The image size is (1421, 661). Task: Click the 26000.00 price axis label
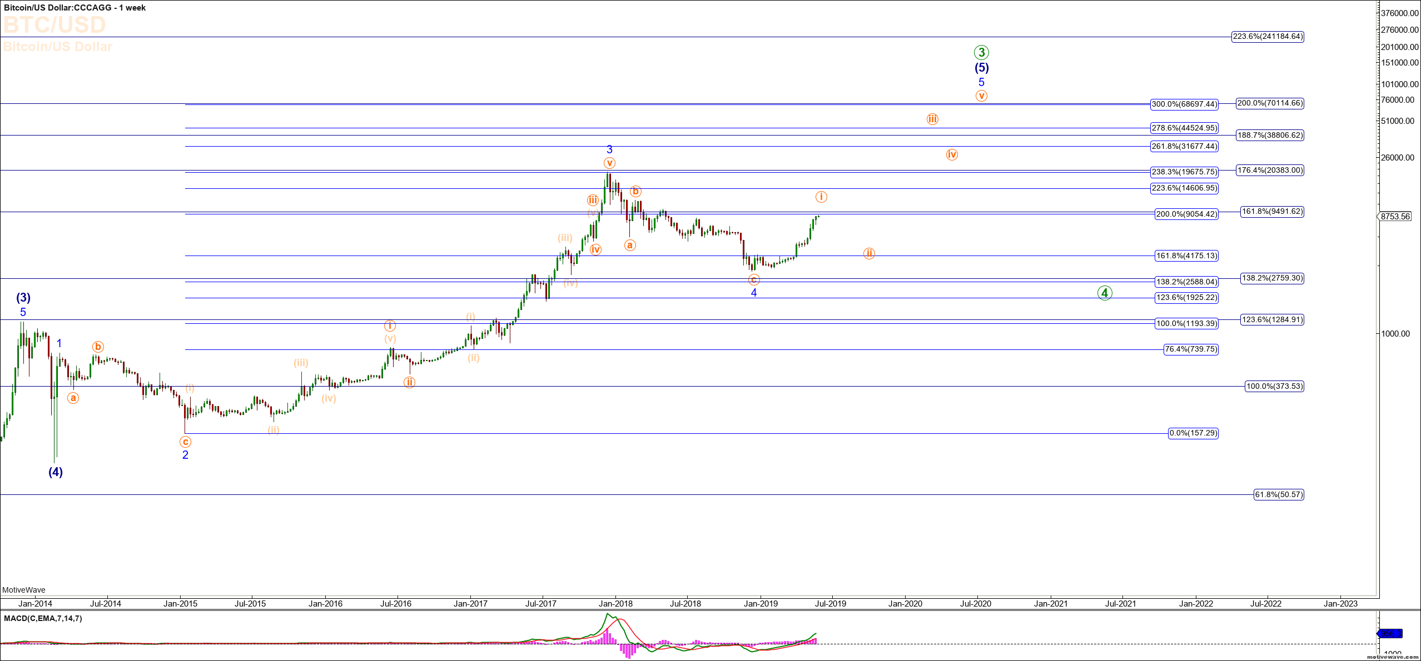point(1398,158)
